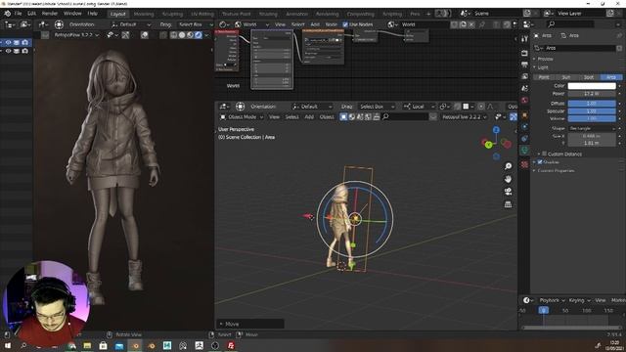
Task: Toggle render camera icon on first outliner row
Action: (x=25, y=42)
